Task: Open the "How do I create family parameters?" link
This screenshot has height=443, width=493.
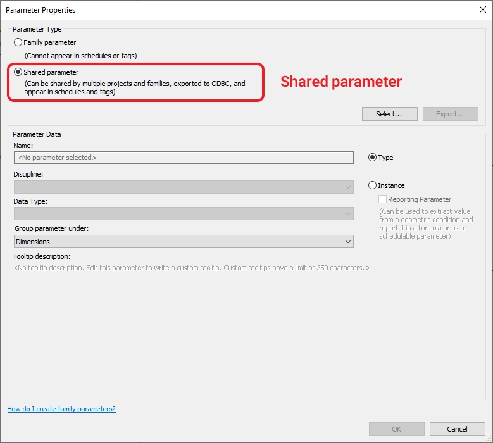Action: pos(61,409)
